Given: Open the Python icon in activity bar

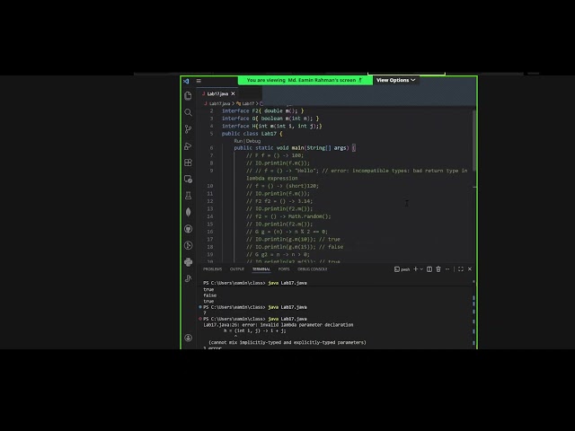Looking at the screenshot, I should click(x=188, y=262).
